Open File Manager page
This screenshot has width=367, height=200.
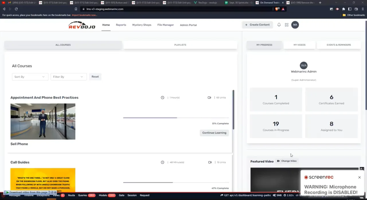165,25
